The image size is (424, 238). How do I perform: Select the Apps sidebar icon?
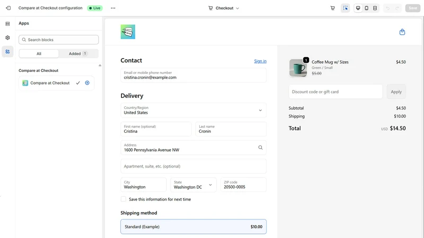[7, 51]
